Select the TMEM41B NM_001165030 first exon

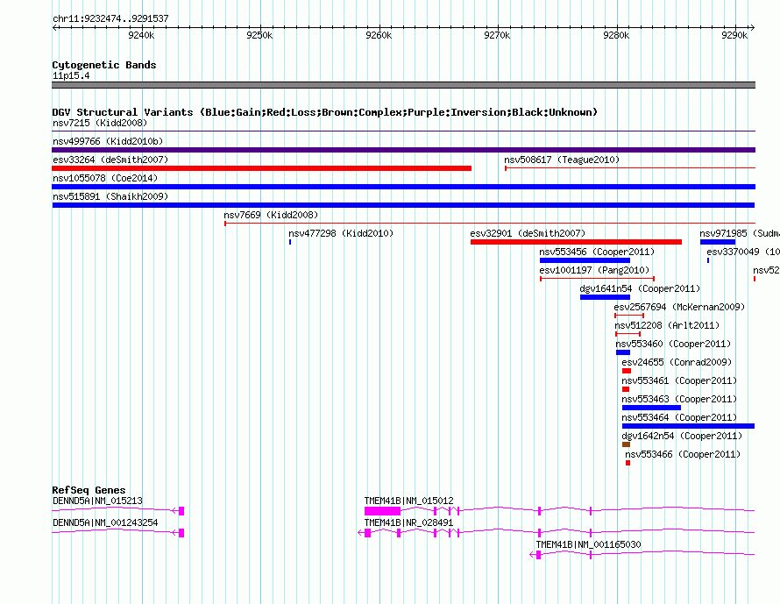point(538,555)
